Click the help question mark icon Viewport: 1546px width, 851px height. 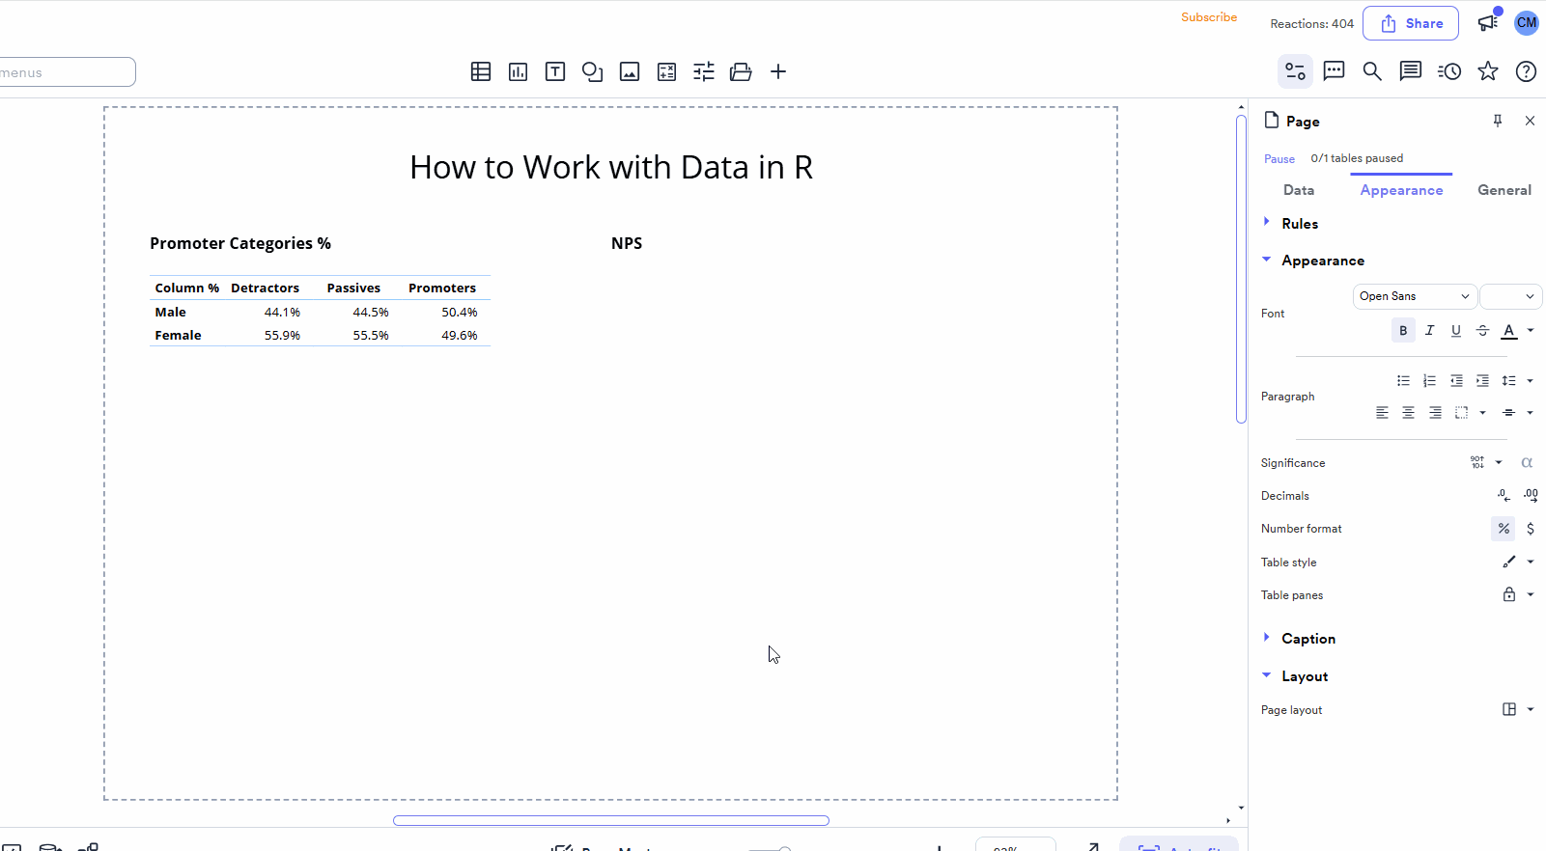[1526, 71]
